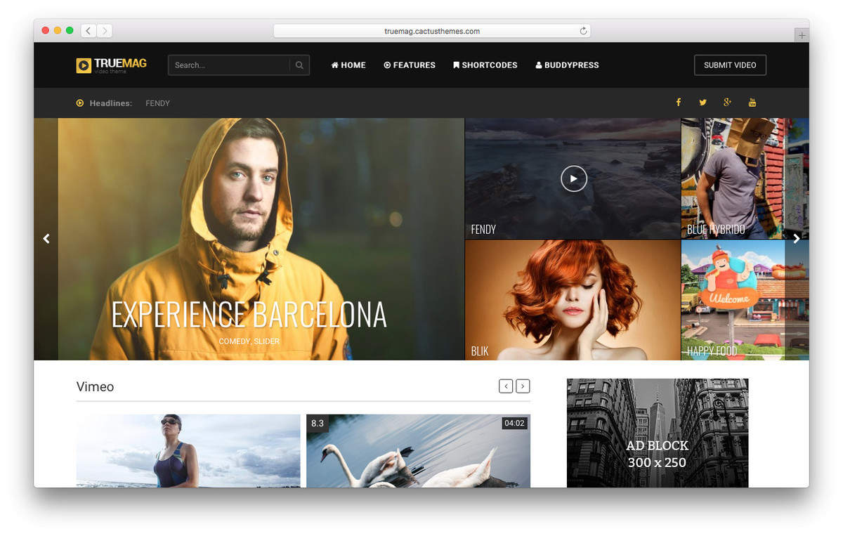Open the Shortcodes menu
This screenshot has width=843, height=536.
coord(485,65)
